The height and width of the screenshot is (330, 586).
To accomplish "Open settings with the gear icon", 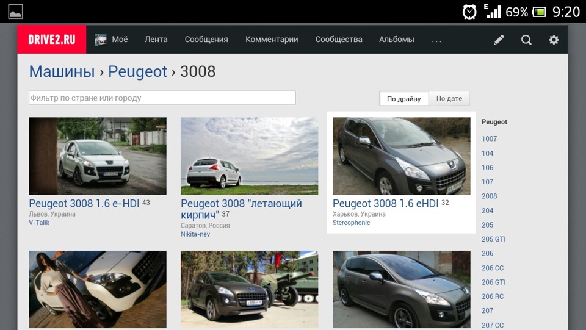I will coord(554,40).
